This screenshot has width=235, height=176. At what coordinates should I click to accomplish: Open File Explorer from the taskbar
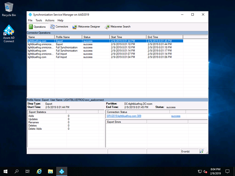pyautogui.click(x=50, y=171)
